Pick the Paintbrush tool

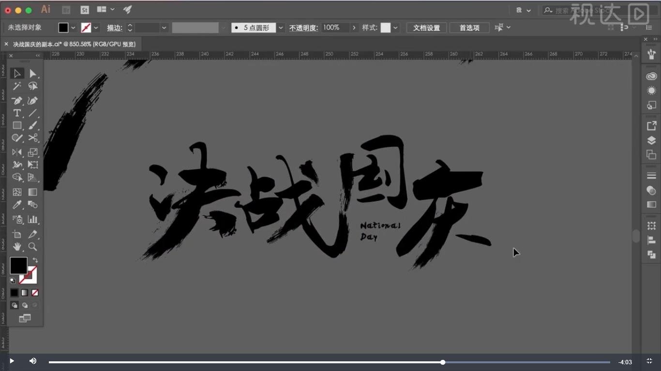click(x=32, y=126)
